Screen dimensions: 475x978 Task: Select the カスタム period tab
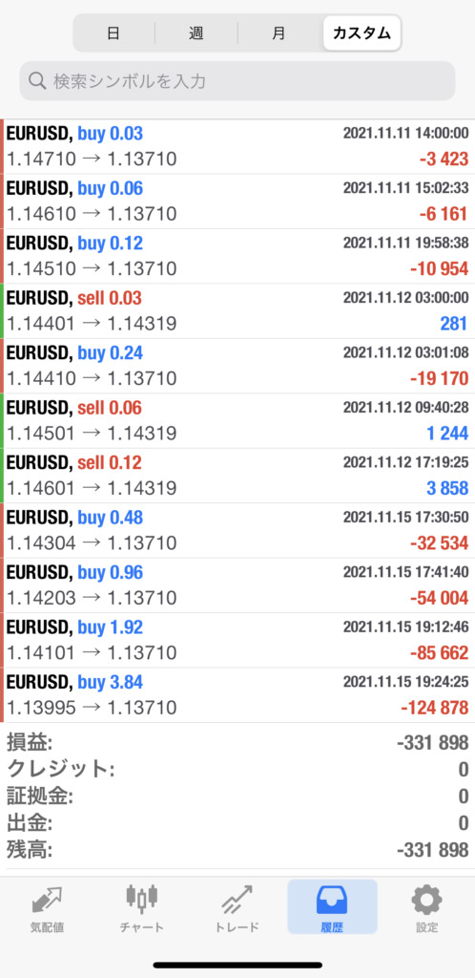(361, 33)
